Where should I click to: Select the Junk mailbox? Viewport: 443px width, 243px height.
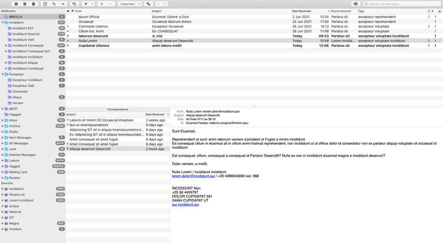(33, 149)
